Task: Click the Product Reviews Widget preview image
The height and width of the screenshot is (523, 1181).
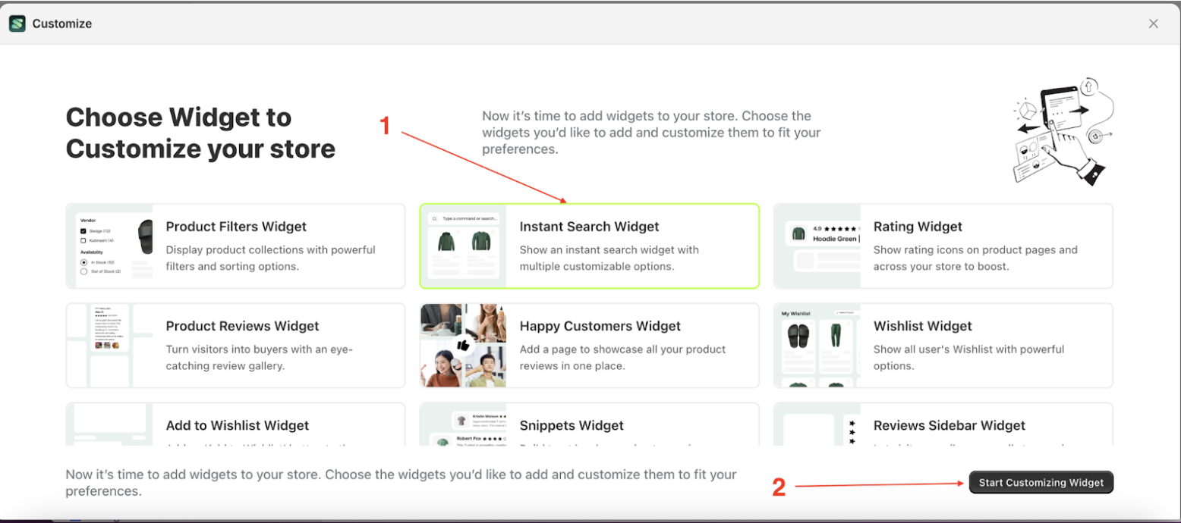Action: coord(110,346)
